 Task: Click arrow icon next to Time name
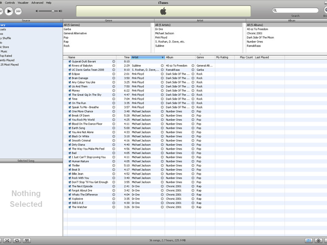pyautogui.click(x=114, y=99)
